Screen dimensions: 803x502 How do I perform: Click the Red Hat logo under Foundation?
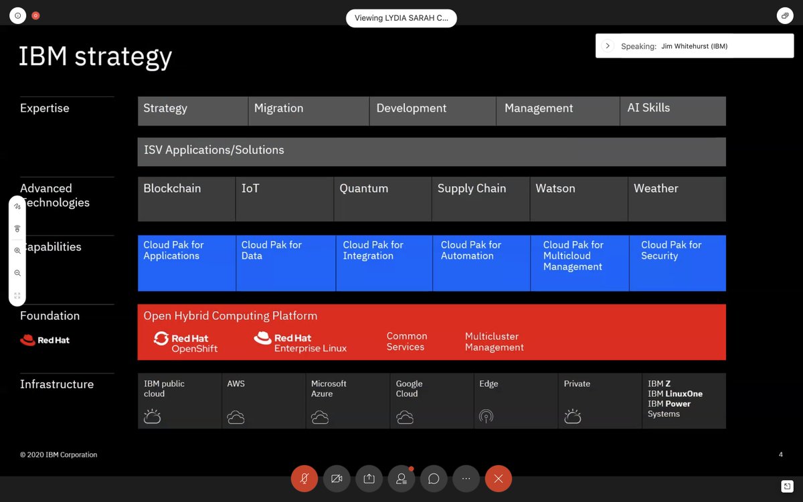[45, 340]
